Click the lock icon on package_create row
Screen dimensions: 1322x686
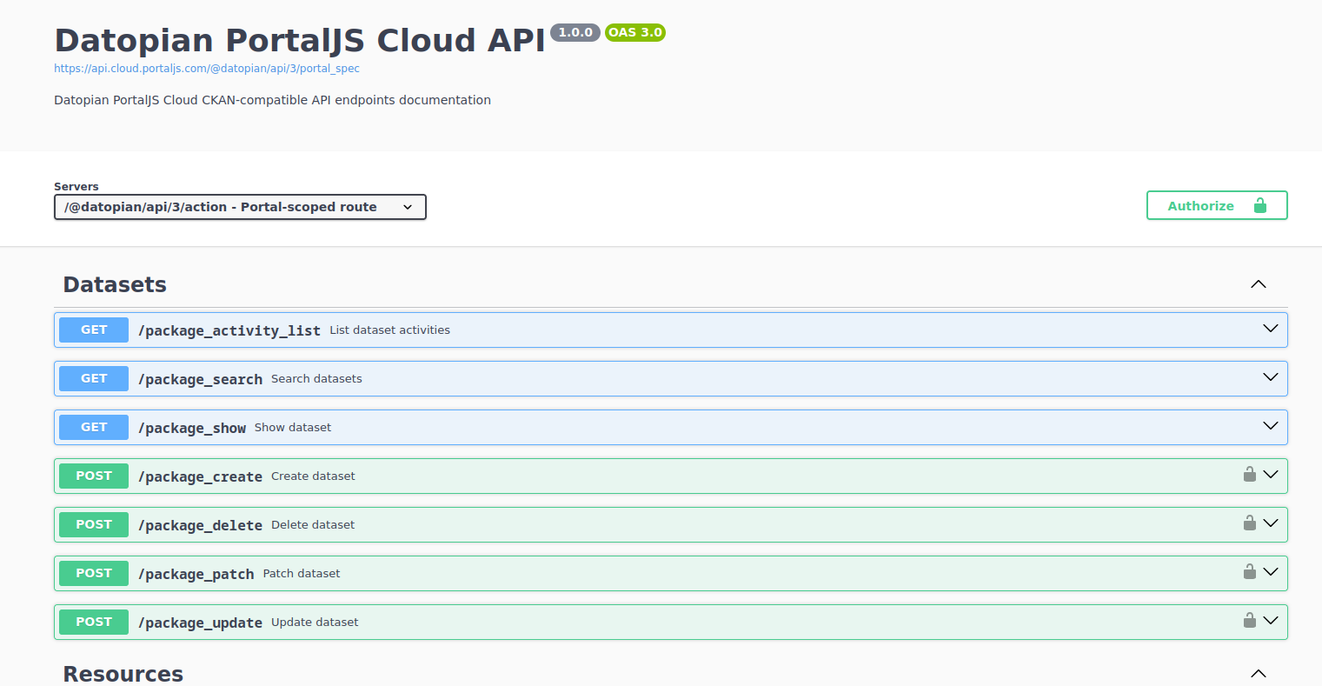(1249, 475)
